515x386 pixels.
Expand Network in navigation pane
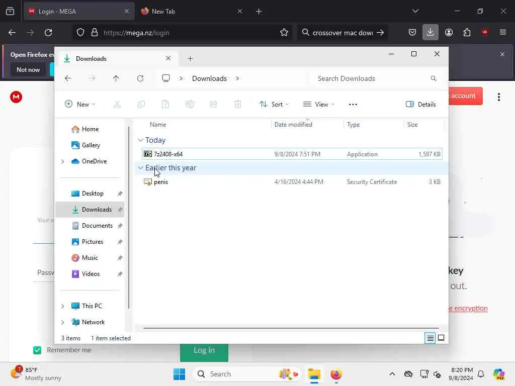(x=62, y=322)
